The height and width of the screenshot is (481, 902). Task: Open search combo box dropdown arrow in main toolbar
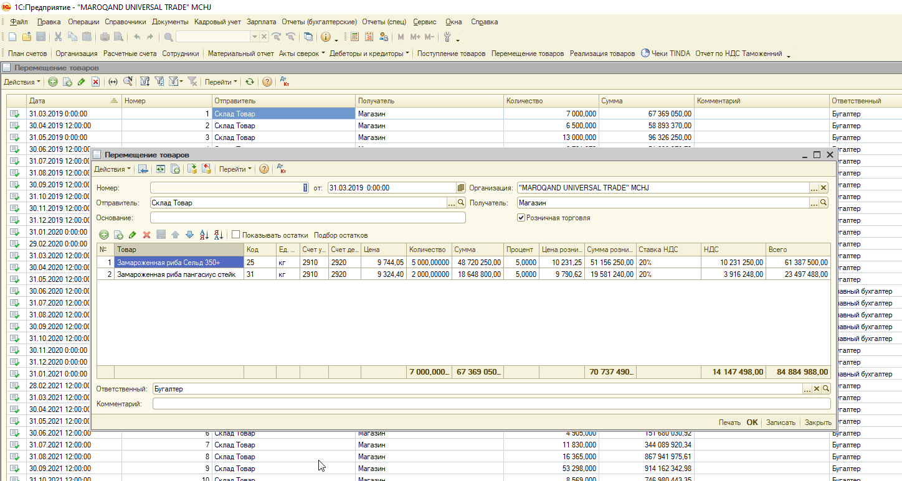(255, 37)
